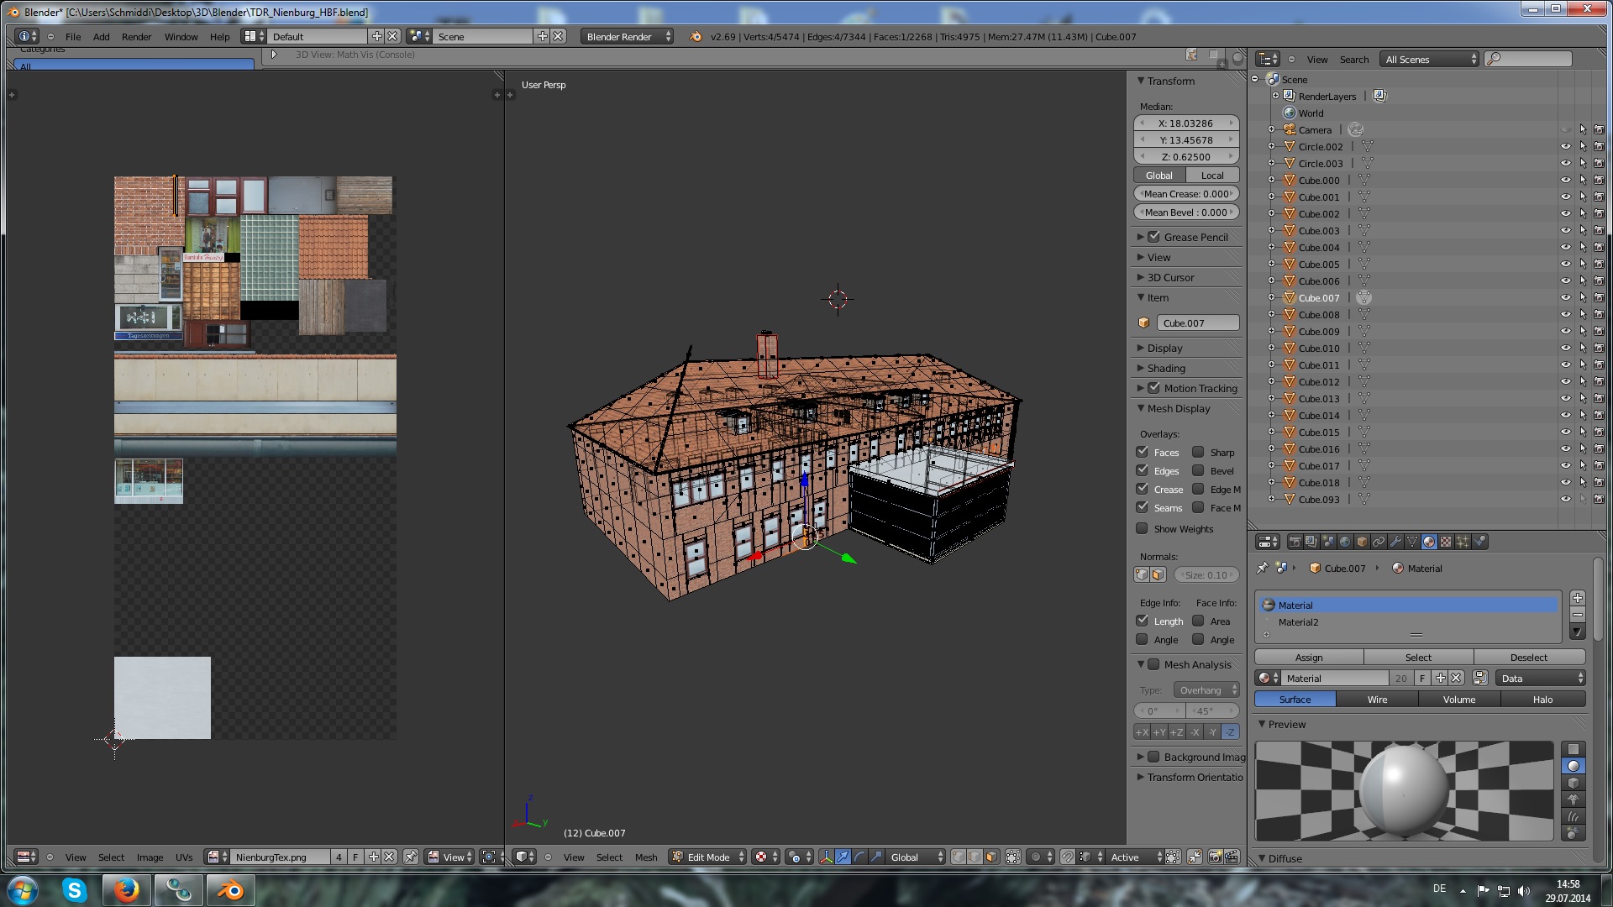Uncheck the Seams overlay checkbox
Viewport: 1613px width, 907px height.
pos(1142,507)
